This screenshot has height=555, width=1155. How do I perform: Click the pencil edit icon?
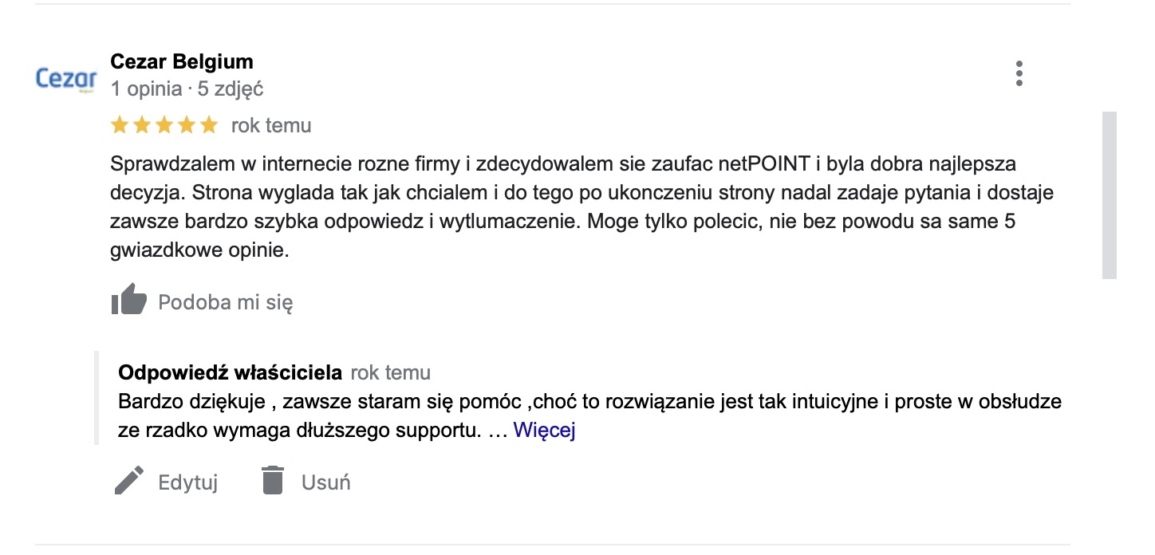click(x=129, y=481)
